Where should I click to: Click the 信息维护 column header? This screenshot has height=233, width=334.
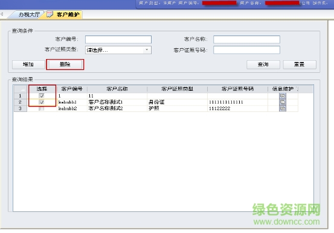283,89
